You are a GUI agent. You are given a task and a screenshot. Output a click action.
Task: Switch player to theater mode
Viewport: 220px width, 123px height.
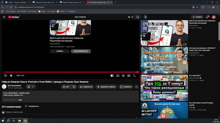click(x=129, y=76)
